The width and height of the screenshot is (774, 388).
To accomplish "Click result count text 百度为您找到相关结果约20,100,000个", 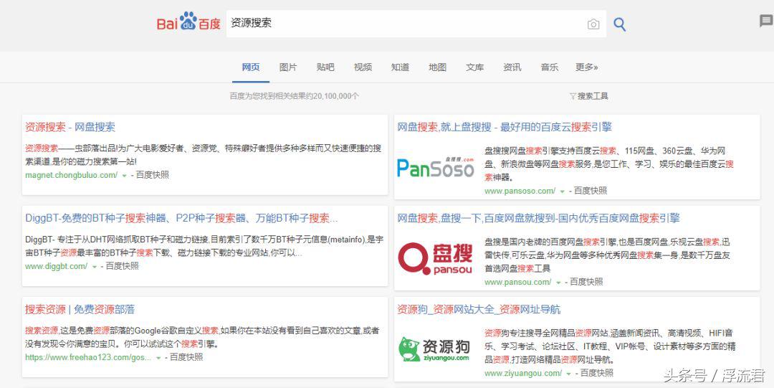I will click(295, 96).
